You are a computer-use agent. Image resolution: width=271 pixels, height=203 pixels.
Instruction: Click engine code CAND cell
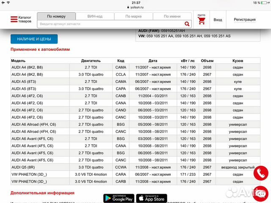(121, 110)
